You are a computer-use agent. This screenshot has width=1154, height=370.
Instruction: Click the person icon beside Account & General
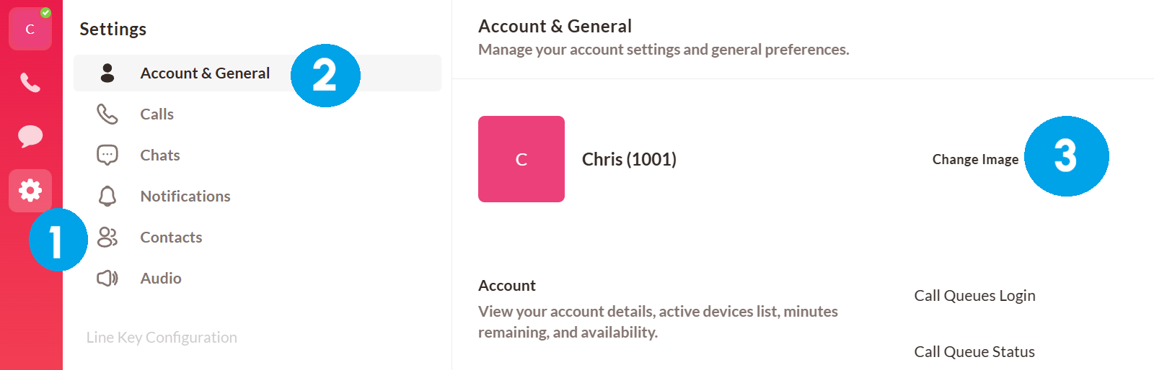[x=107, y=73]
